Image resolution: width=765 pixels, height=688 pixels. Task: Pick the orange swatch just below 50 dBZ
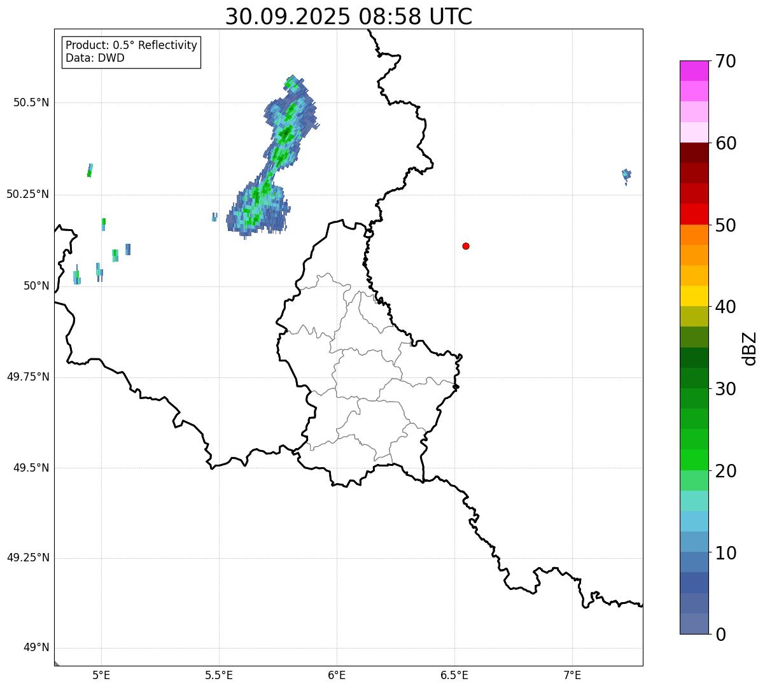click(x=694, y=235)
